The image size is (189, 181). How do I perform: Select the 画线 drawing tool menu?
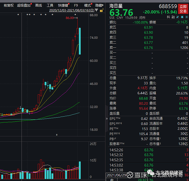tap(39, 5)
